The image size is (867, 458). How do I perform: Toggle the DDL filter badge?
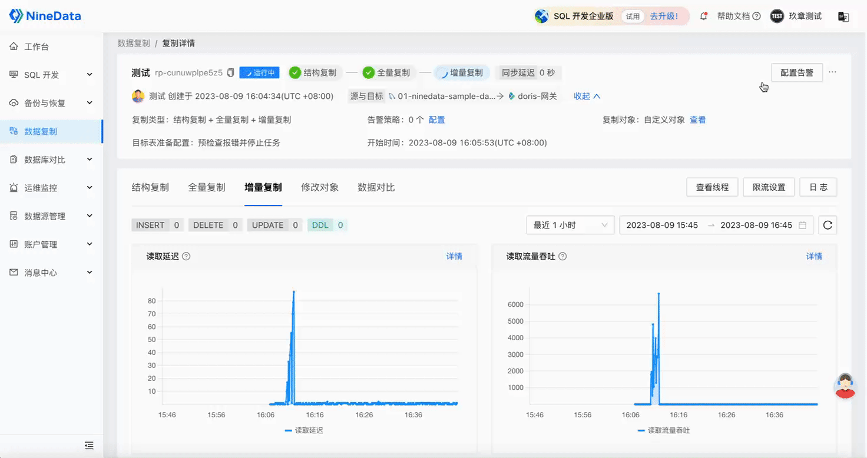[326, 225]
